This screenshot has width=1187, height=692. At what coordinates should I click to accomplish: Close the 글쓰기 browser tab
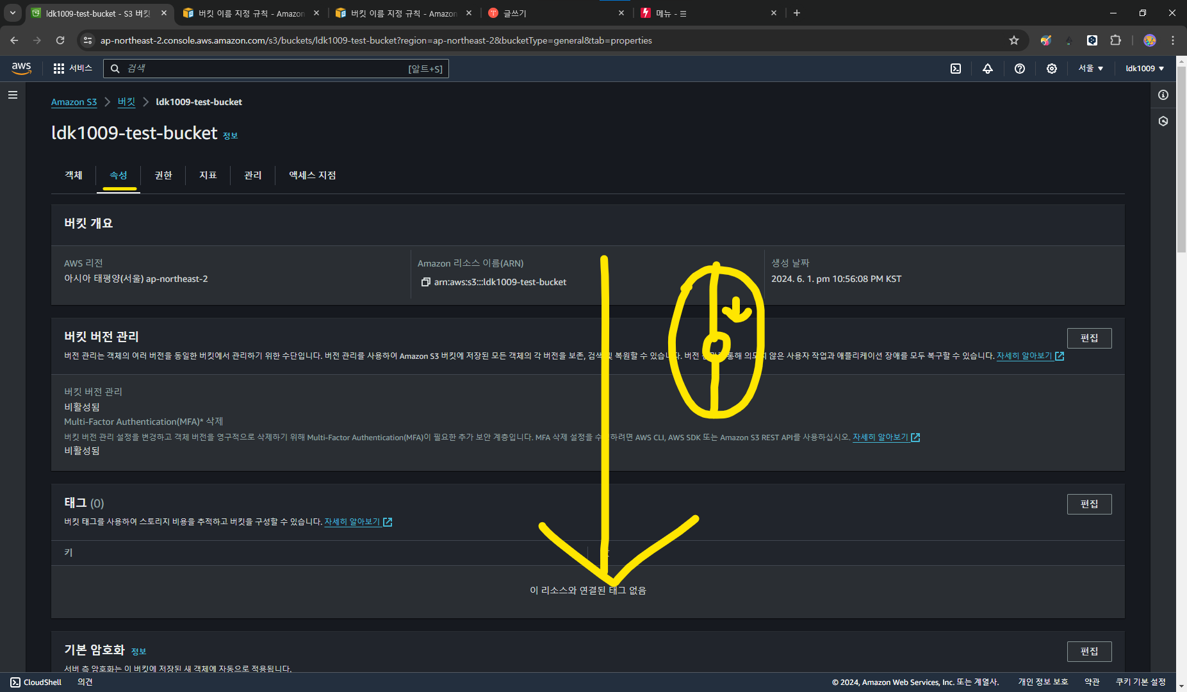(x=621, y=13)
